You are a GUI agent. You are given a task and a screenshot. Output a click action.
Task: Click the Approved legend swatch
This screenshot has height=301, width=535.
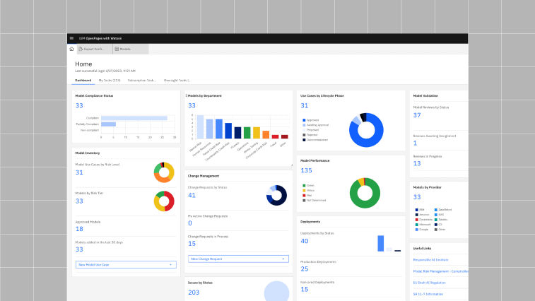tap(304, 120)
